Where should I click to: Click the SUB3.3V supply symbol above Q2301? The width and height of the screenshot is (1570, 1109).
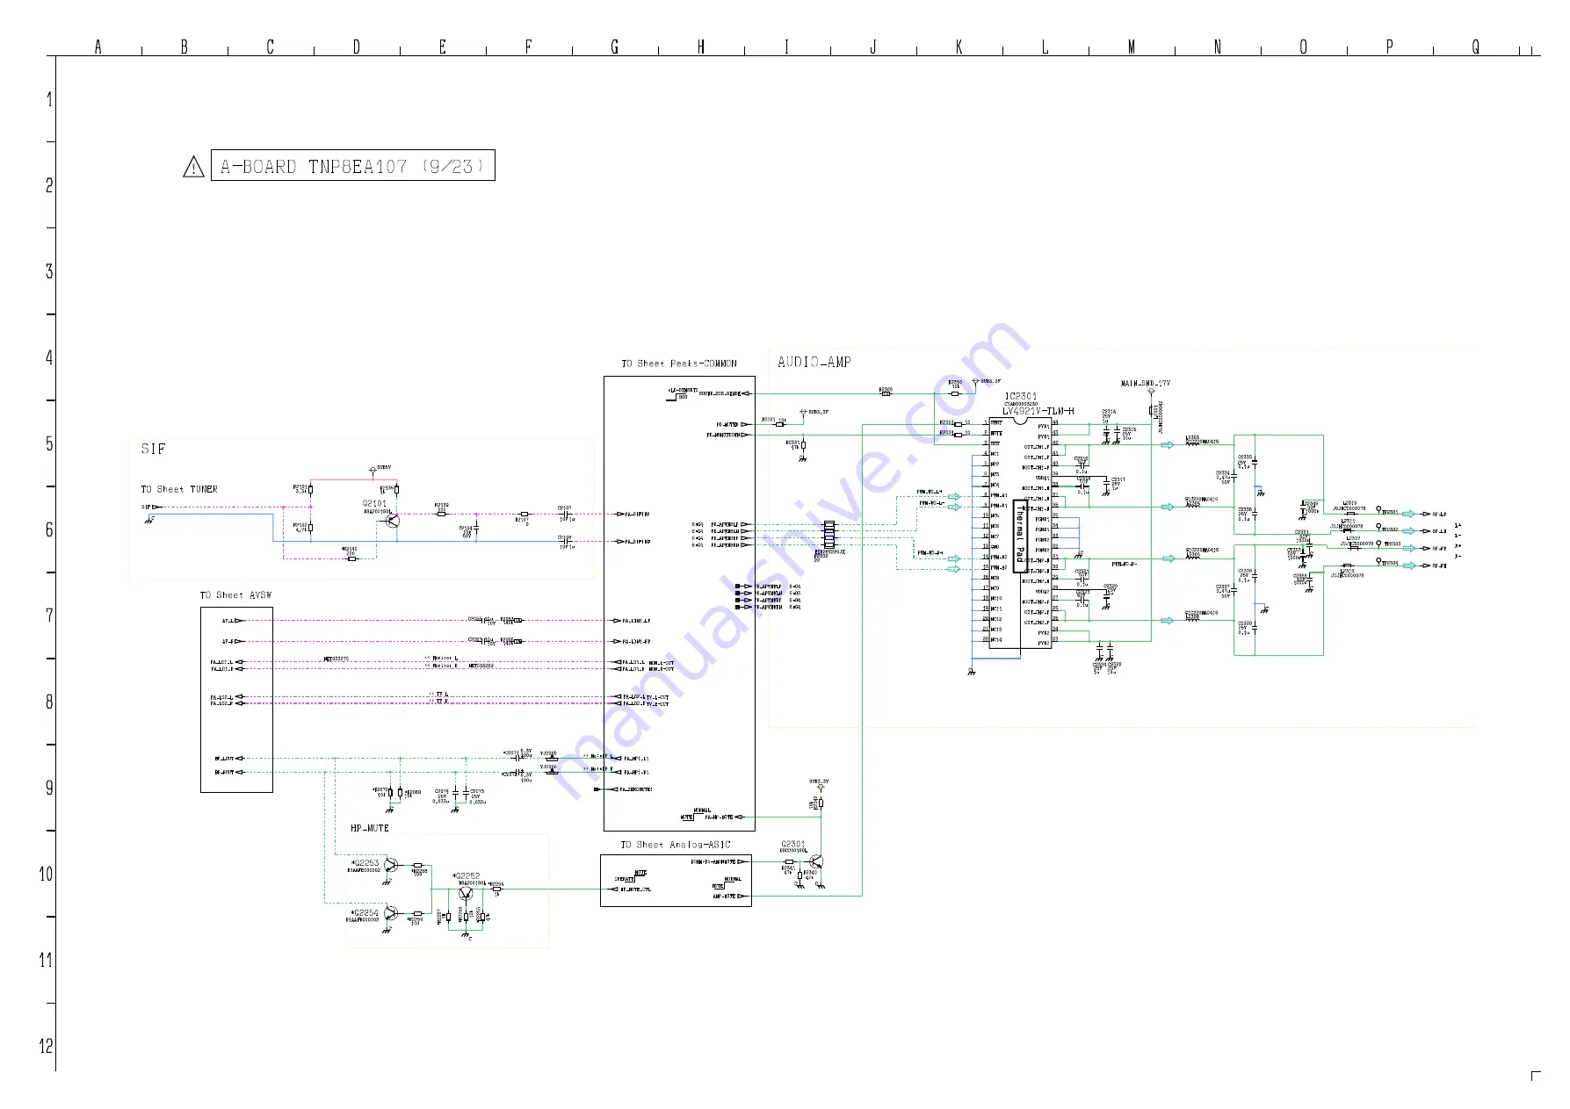(821, 788)
